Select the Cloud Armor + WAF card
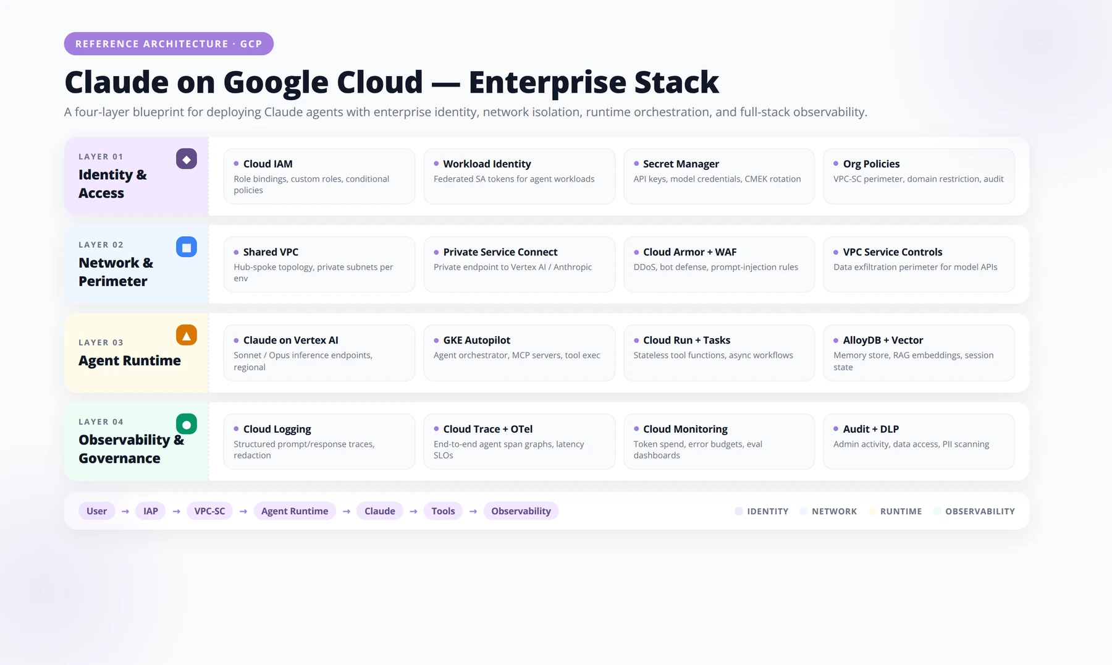The width and height of the screenshot is (1112, 665). tap(719, 265)
